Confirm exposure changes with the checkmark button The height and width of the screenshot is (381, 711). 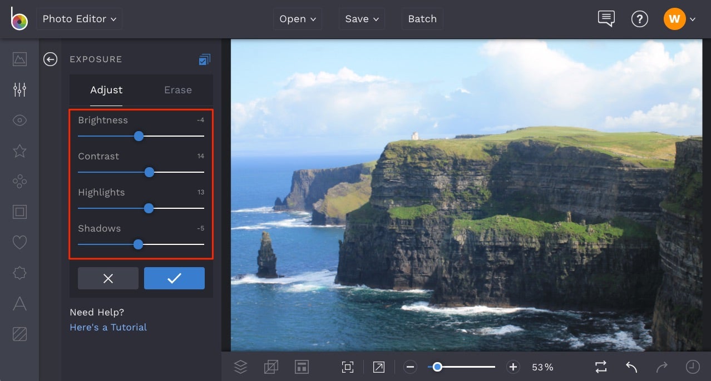[174, 278]
